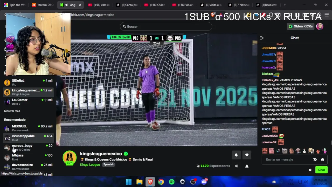Switch to the Stream DJ SoundCloud tab
The image size is (332, 187).
[x=43, y=5]
